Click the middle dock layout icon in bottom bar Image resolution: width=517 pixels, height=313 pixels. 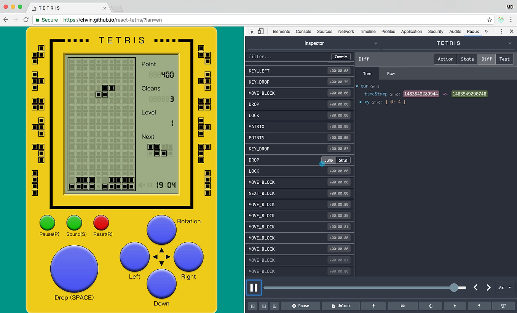click(263, 306)
